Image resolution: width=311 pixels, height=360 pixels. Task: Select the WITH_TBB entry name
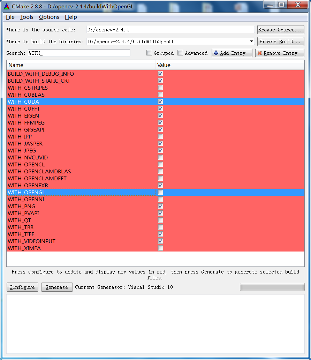tap(21, 227)
